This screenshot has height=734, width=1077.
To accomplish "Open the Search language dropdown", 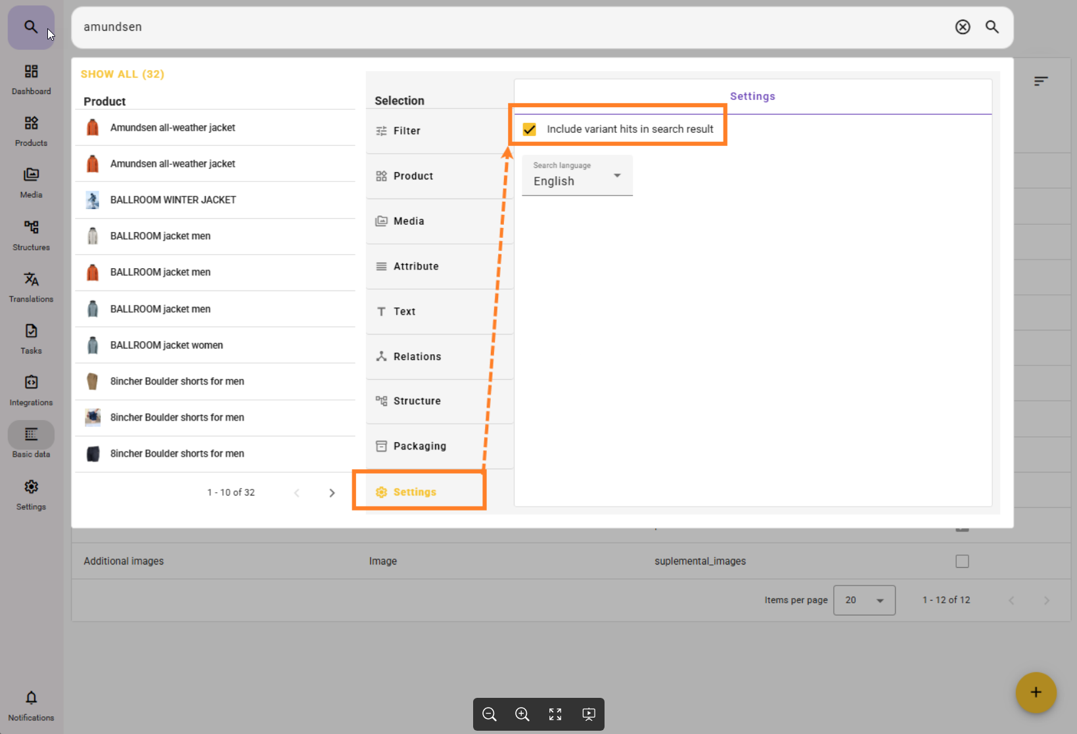I will [577, 175].
